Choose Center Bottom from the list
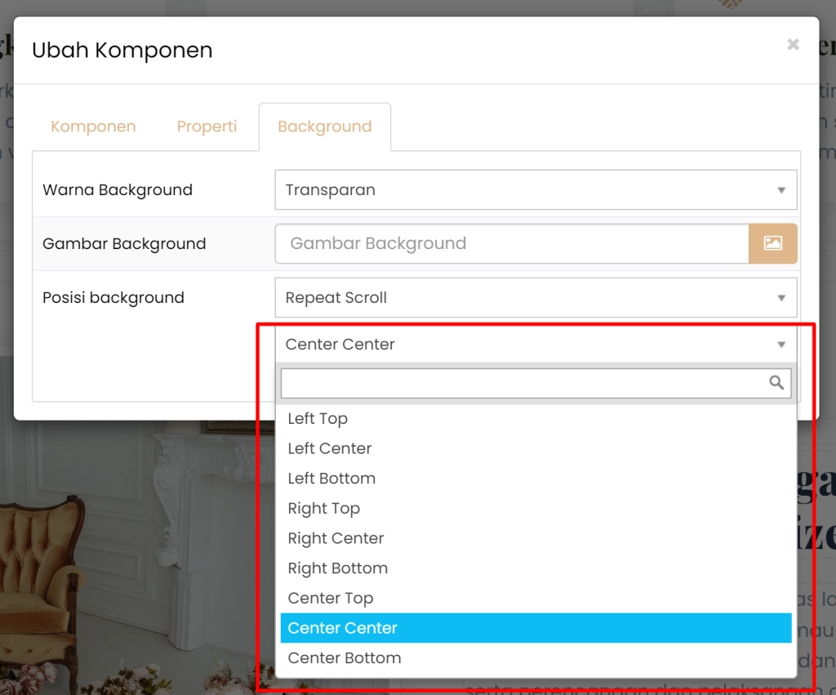The height and width of the screenshot is (695, 836). pos(344,658)
